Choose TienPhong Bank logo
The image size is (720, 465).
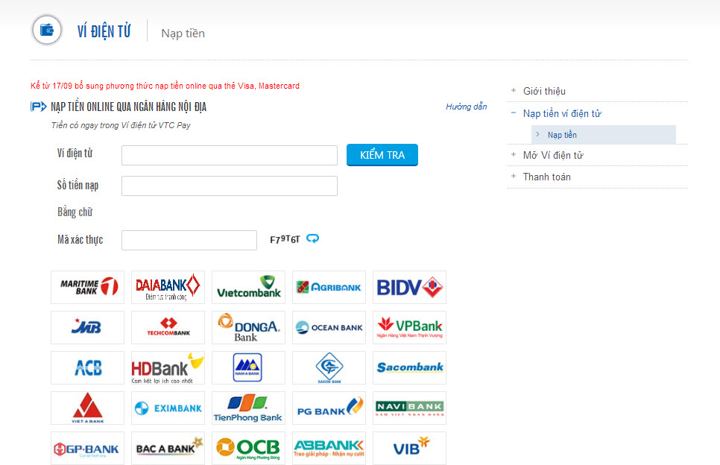248,408
